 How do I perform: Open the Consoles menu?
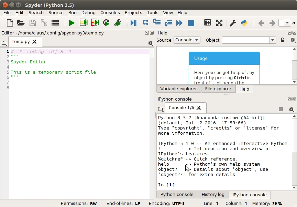(x=110, y=12)
